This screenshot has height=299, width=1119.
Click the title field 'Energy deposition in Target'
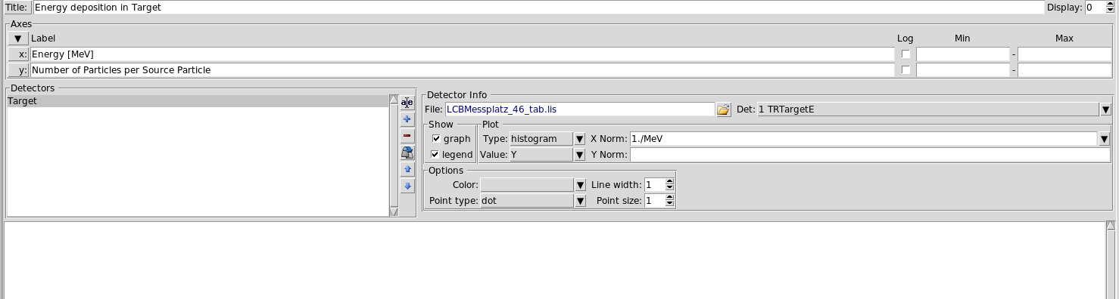point(538,8)
